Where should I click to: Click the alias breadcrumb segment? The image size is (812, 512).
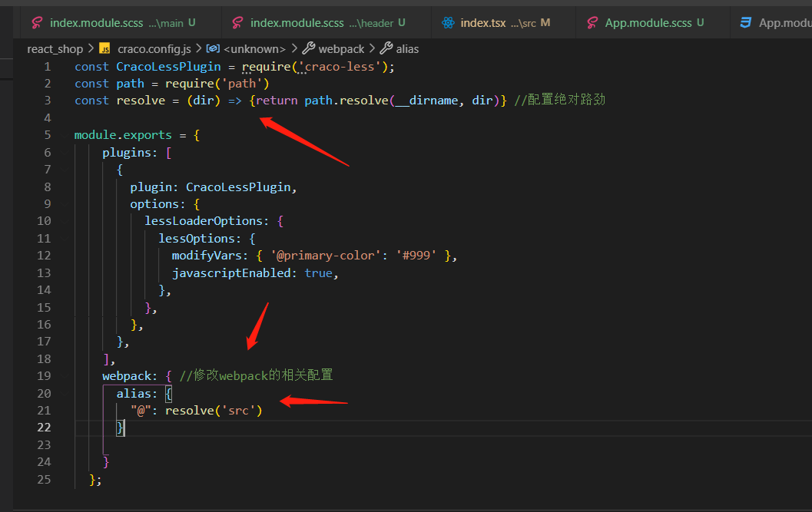pyautogui.click(x=407, y=49)
